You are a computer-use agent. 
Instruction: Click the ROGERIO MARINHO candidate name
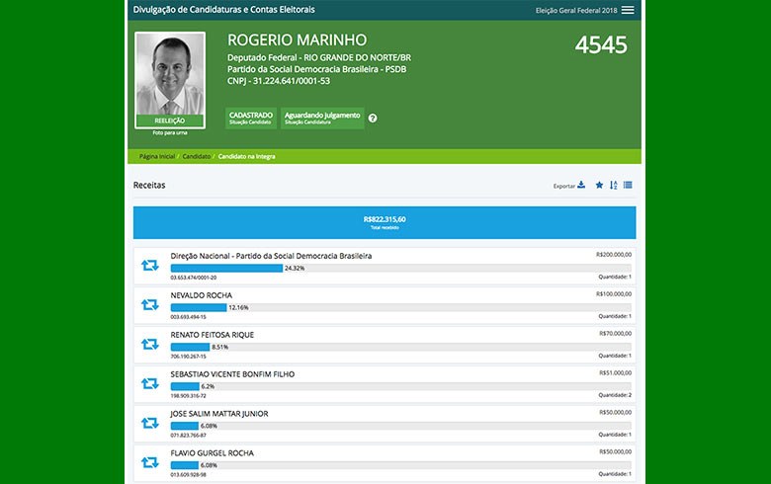(x=297, y=40)
